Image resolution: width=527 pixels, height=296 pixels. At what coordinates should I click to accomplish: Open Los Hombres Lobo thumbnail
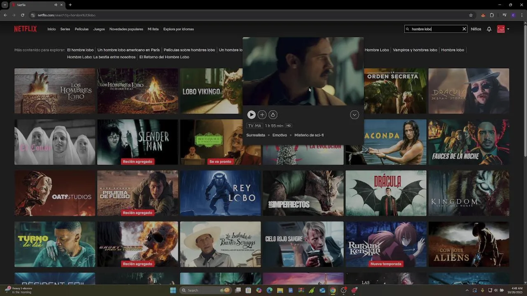[55, 91]
